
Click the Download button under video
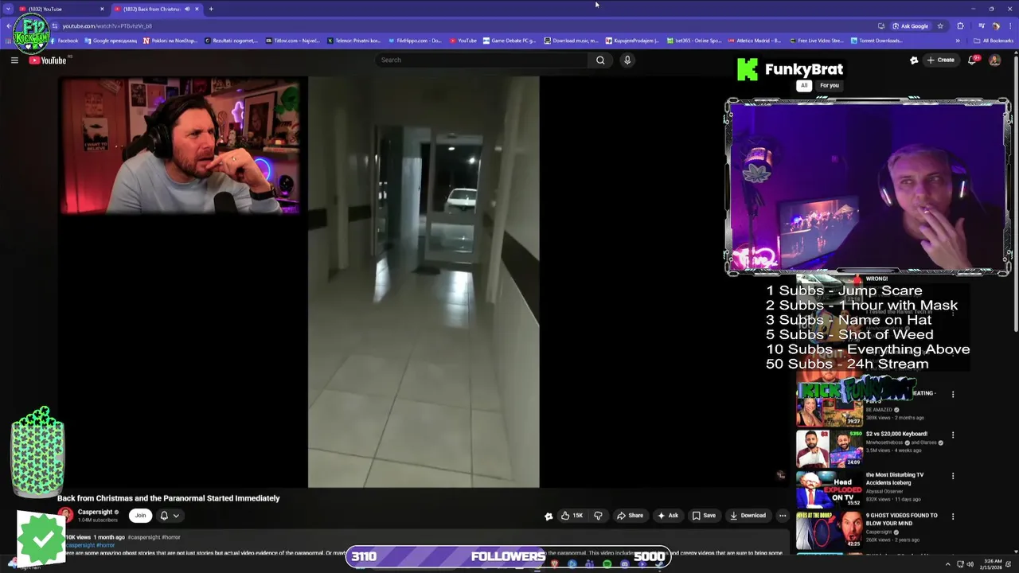[748, 516]
